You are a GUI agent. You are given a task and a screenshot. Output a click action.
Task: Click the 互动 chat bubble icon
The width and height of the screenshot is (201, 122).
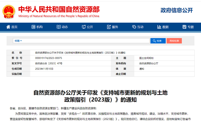click(134, 27)
